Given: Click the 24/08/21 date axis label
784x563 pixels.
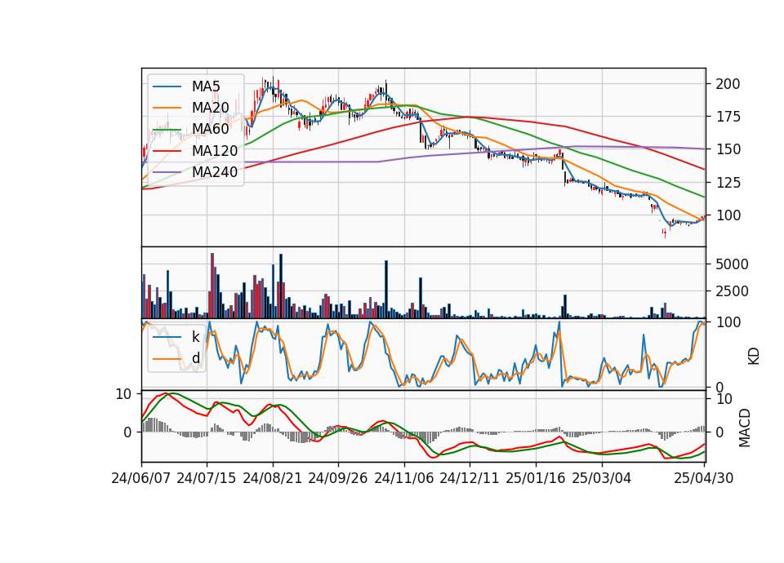Looking at the screenshot, I should 273,478.
